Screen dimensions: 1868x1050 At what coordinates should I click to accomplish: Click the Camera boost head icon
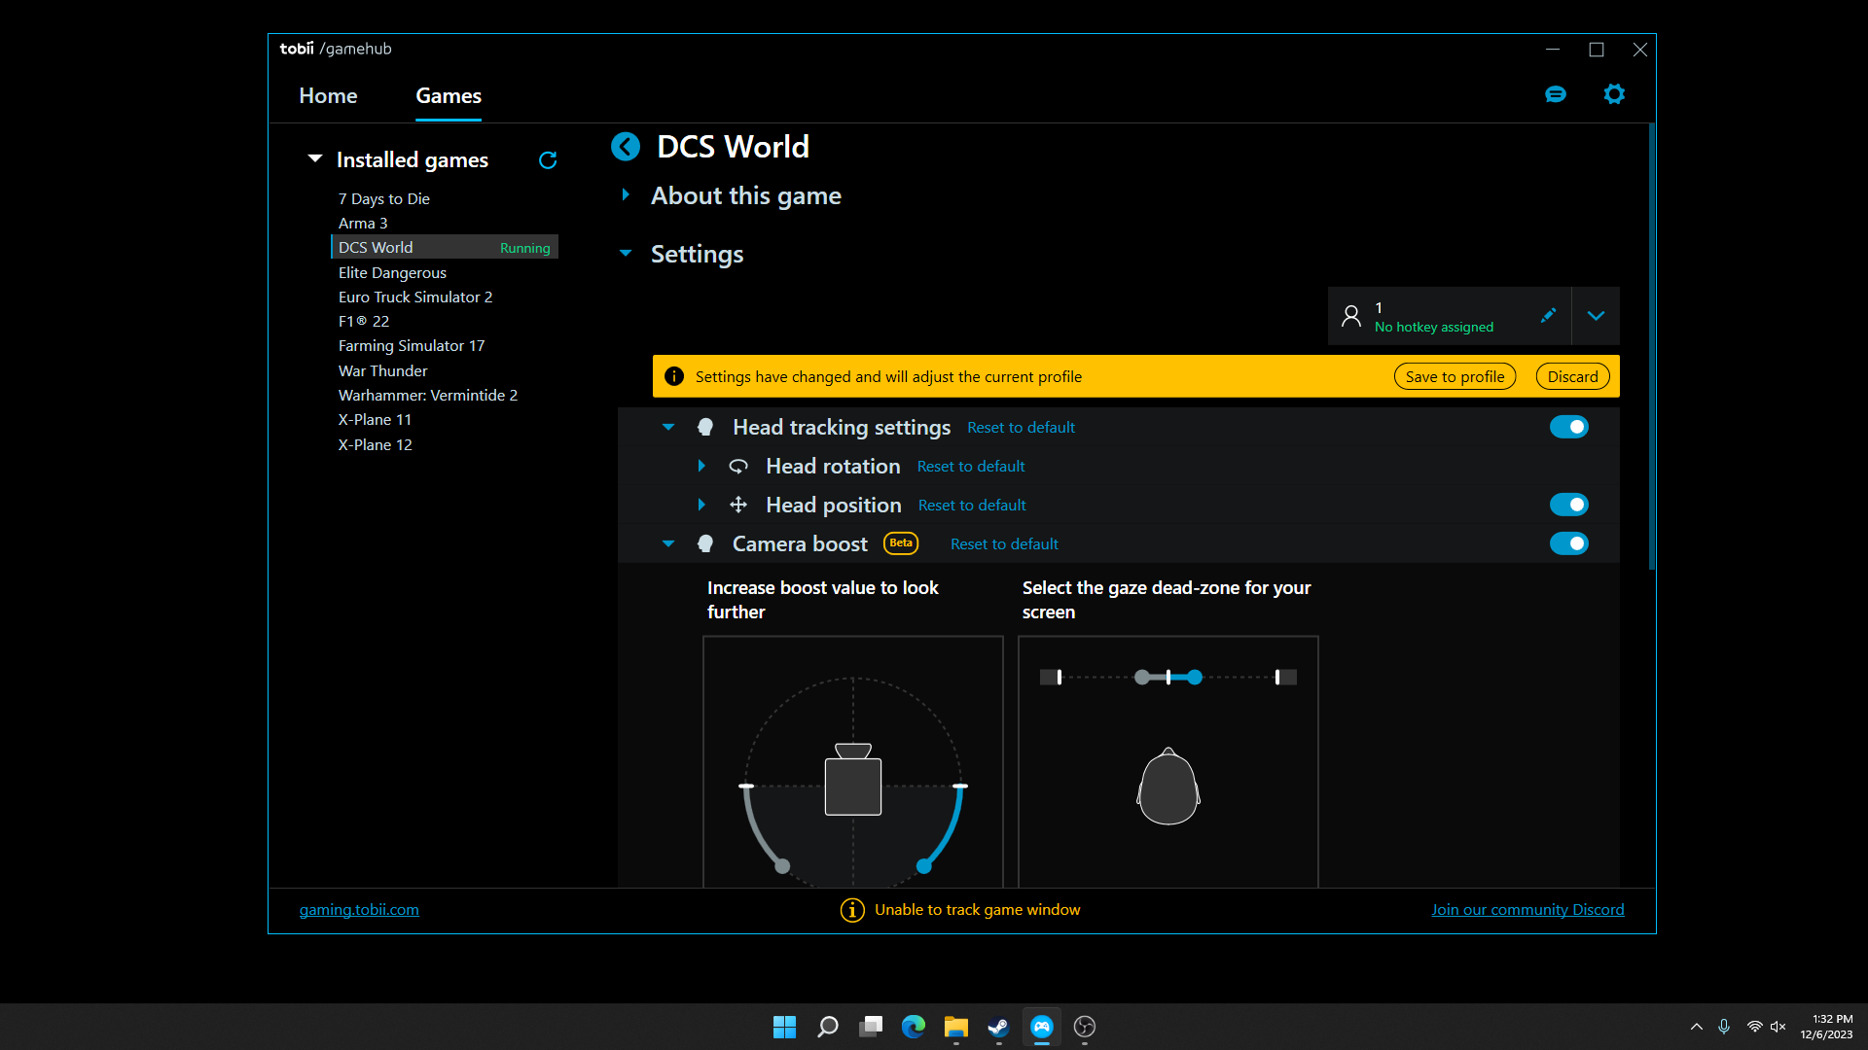point(705,543)
